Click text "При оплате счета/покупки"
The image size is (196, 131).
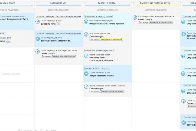tap(101, 21)
